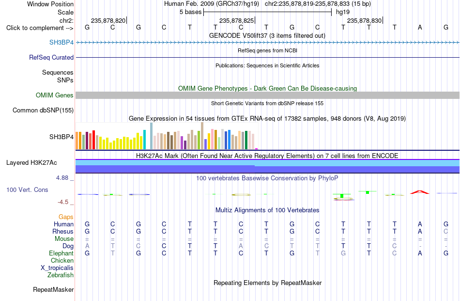Click '100 vertebrates Basewise Conservation by PhyloP'

[x=267, y=178]
